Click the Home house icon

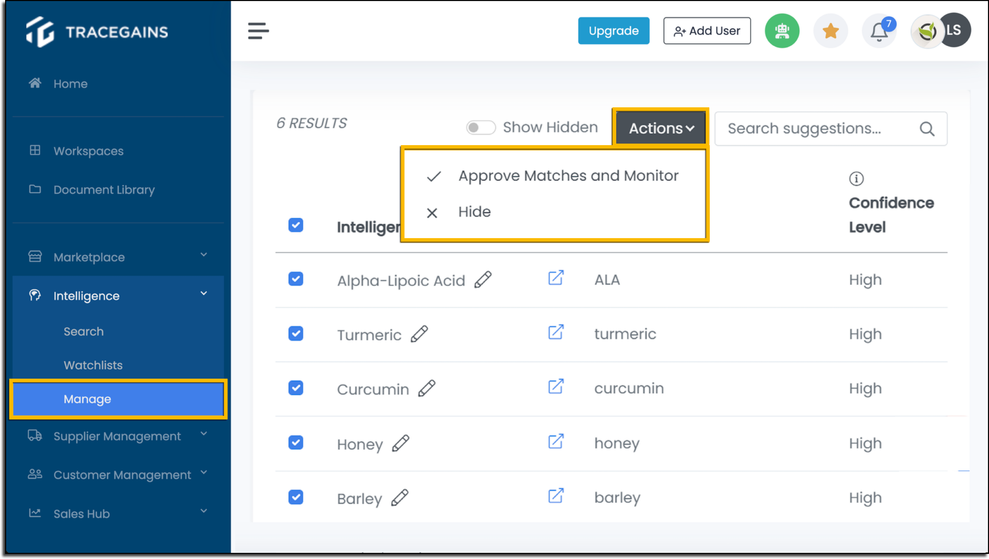point(35,83)
